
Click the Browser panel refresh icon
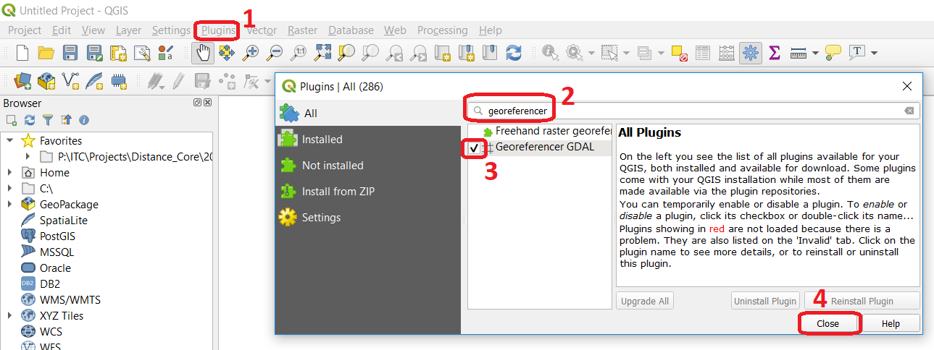click(30, 120)
